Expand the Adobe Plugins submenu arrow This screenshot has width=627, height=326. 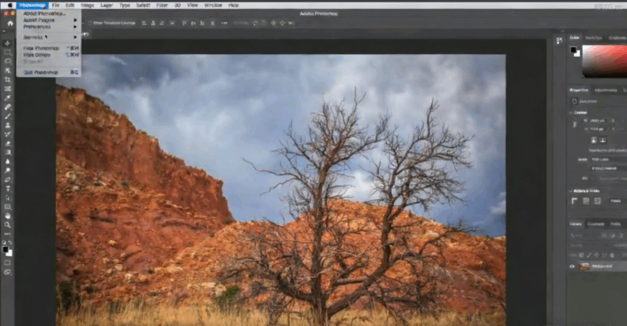point(74,19)
